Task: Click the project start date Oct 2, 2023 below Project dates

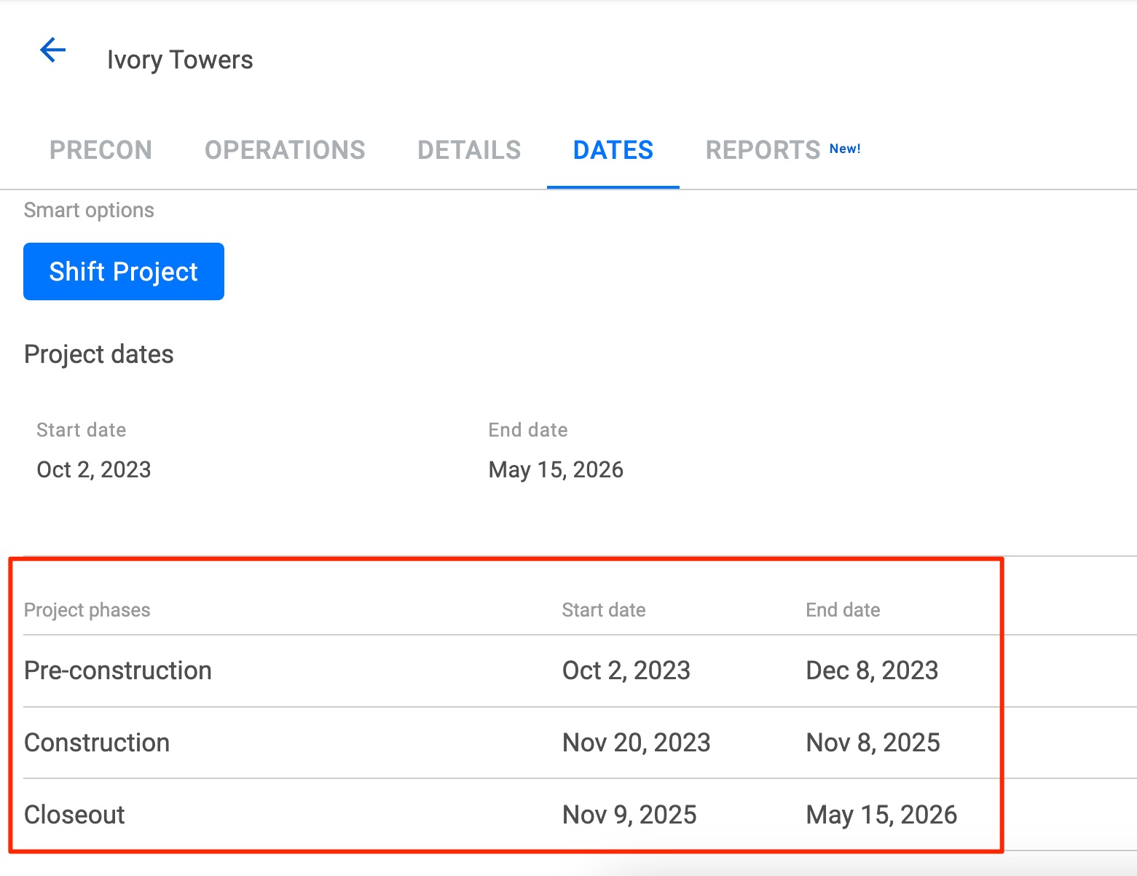Action: [x=94, y=469]
